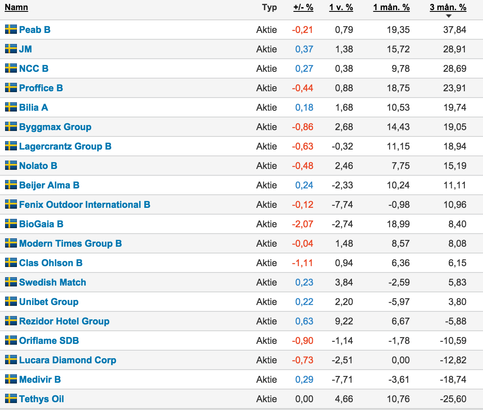Click the Typ column header
The height and width of the screenshot is (414, 483).
pyautogui.click(x=269, y=7)
